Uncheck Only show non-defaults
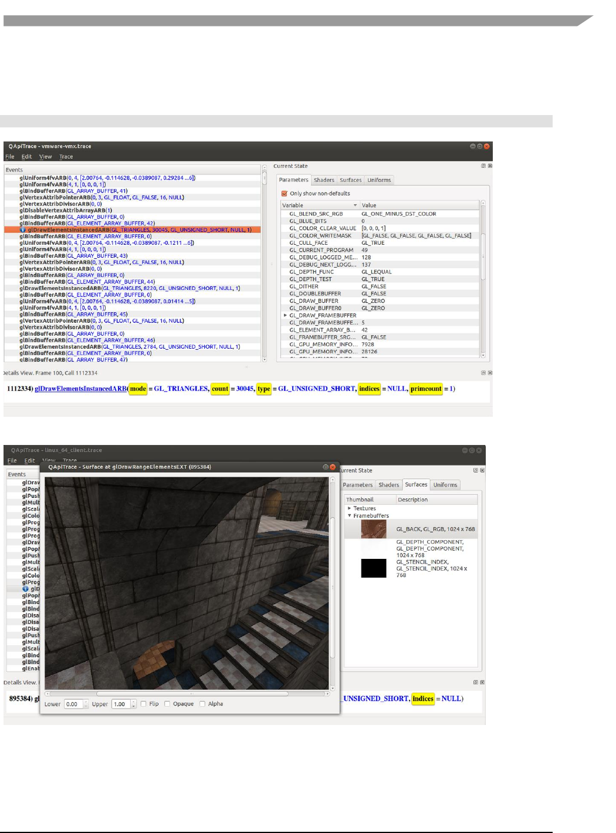616x833 pixels. [285, 193]
